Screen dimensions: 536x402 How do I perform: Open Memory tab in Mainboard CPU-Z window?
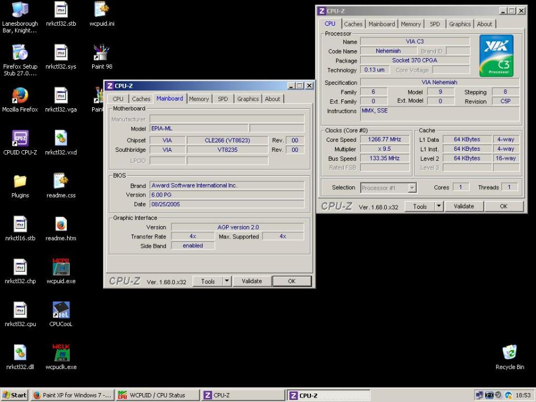199,99
